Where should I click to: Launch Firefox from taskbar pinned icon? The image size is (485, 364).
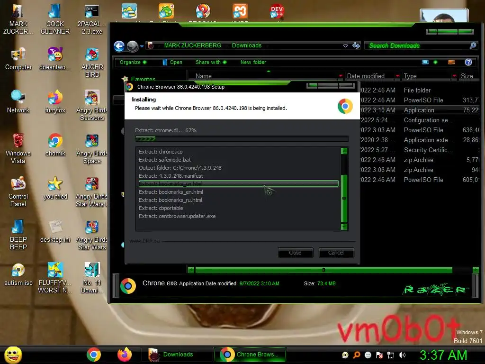tap(125, 355)
